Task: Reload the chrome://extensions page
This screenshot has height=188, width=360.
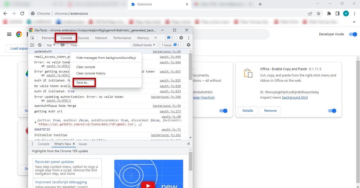Action: pyautogui.click(x=22, y=13)
